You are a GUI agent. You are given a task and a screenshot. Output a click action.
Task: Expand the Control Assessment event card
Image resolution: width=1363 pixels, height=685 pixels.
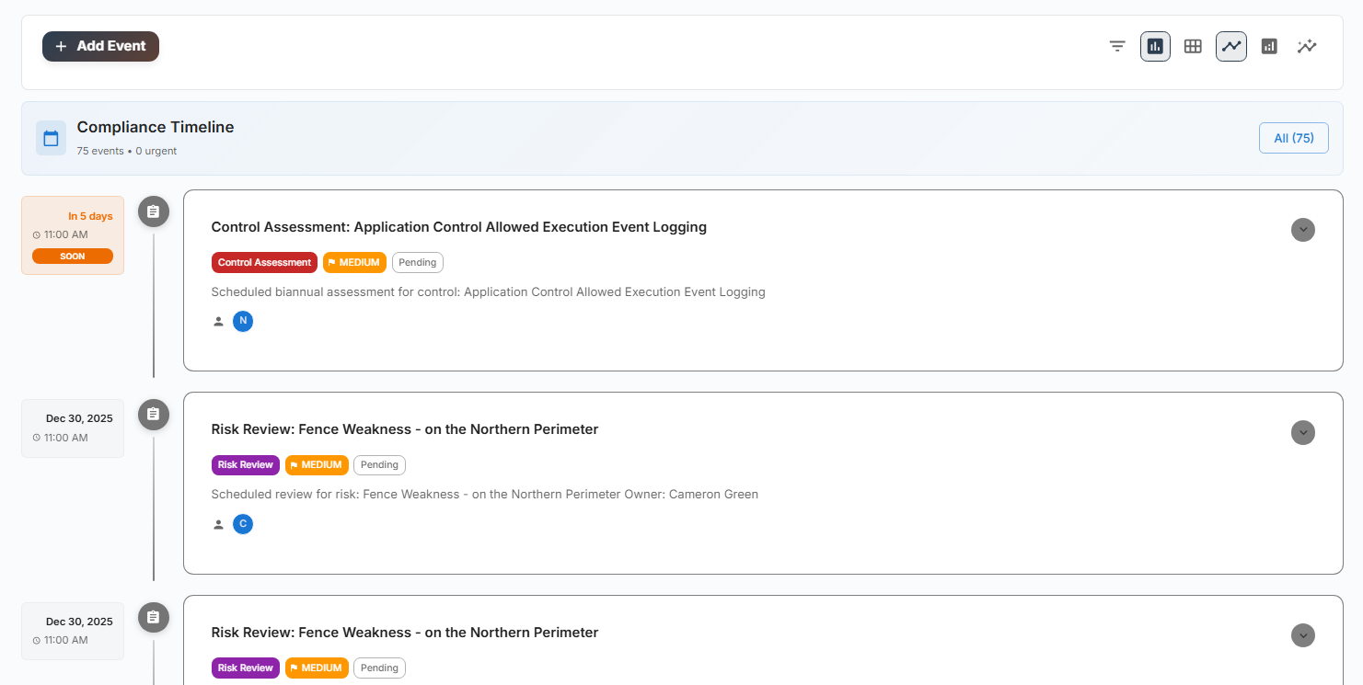pyautogui.click(x=1302, y=230)
